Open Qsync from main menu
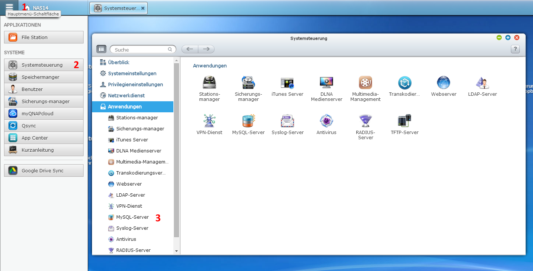This screenshot has width=533, height=271. click(x=44, y=126)
